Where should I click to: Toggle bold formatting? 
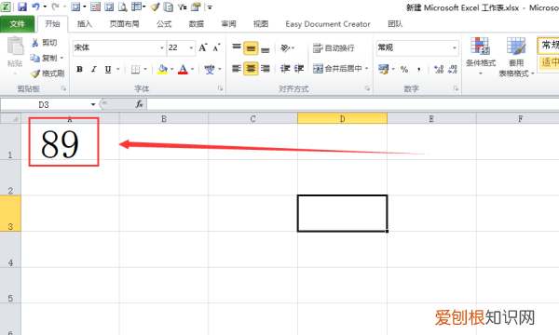[x=79, y=69]
